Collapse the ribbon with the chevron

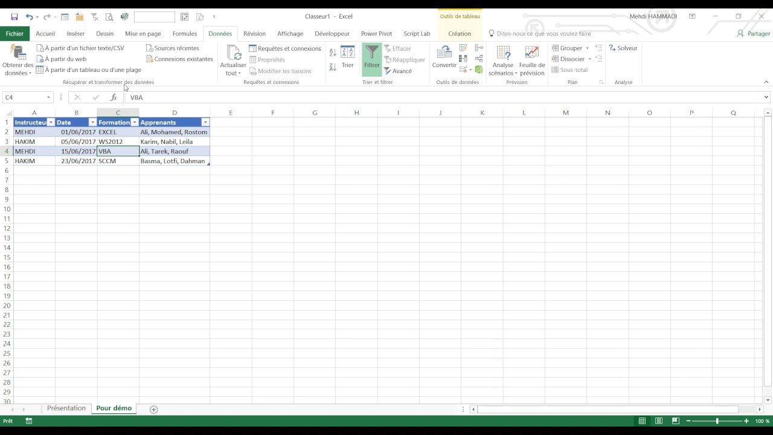766,82
